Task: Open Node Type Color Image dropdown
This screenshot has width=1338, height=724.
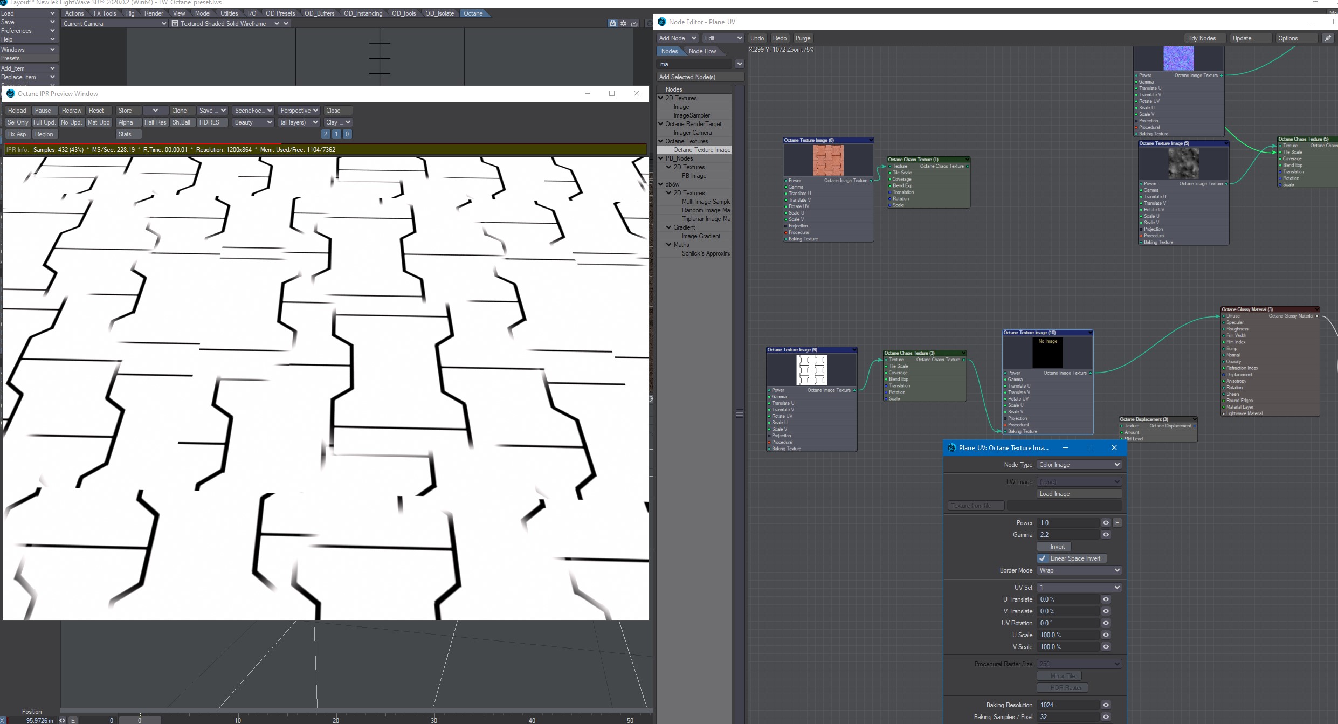Action: coord(1079,465)
